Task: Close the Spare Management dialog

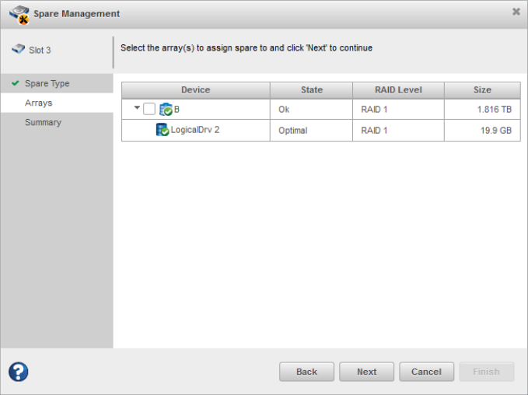Action: pos(516,12)
